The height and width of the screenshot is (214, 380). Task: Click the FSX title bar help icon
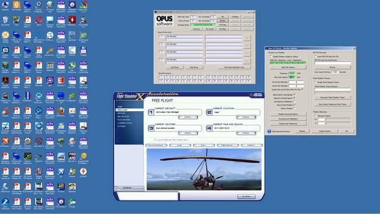(251, 95)
